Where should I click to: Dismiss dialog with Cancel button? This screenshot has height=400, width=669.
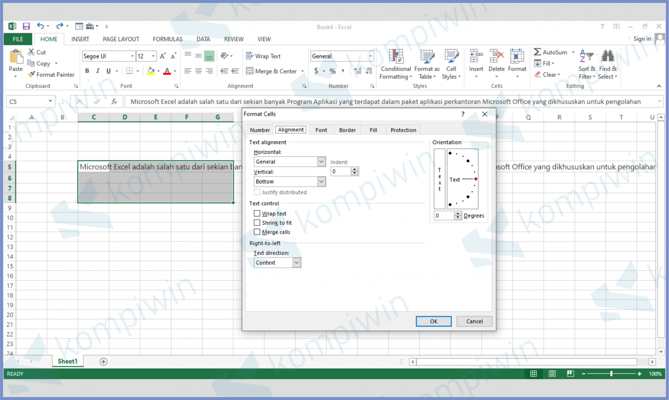474,321
